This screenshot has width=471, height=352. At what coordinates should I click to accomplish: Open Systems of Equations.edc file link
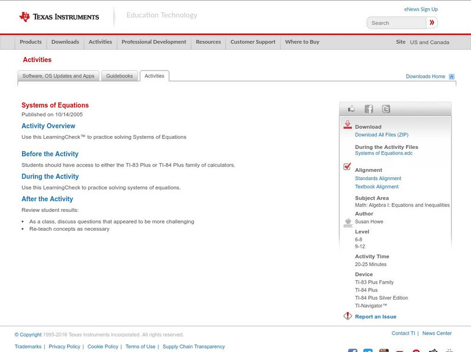click(x=383, y=153)
